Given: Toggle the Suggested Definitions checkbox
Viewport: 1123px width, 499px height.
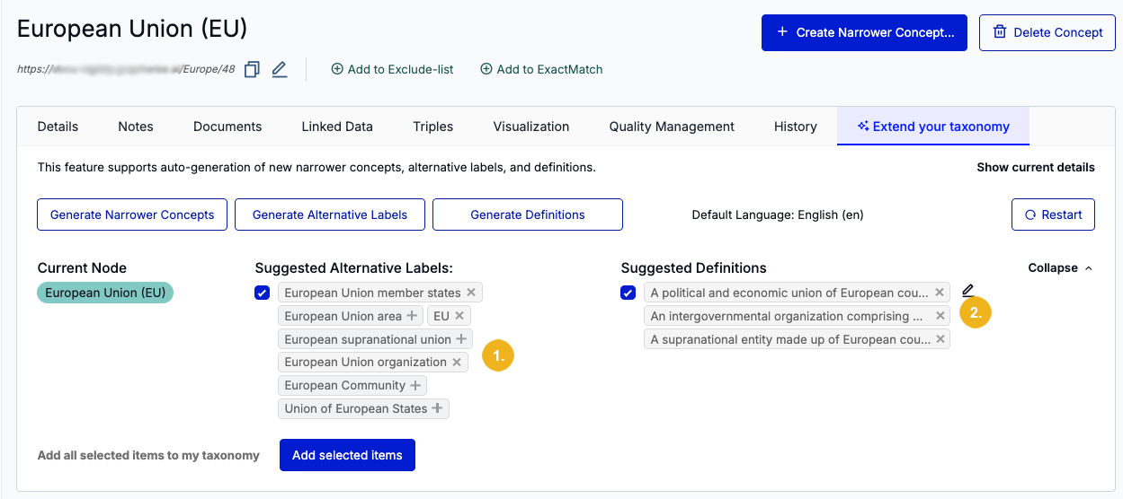Looking at the screenshot, I should (x=628, y=293).
